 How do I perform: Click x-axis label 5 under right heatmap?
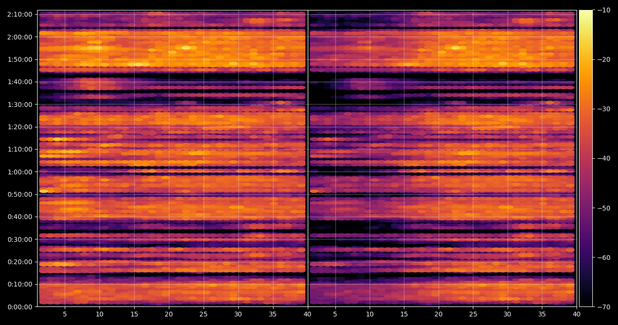coord(335,314)
